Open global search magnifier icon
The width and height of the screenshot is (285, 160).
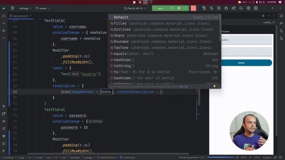241,8
